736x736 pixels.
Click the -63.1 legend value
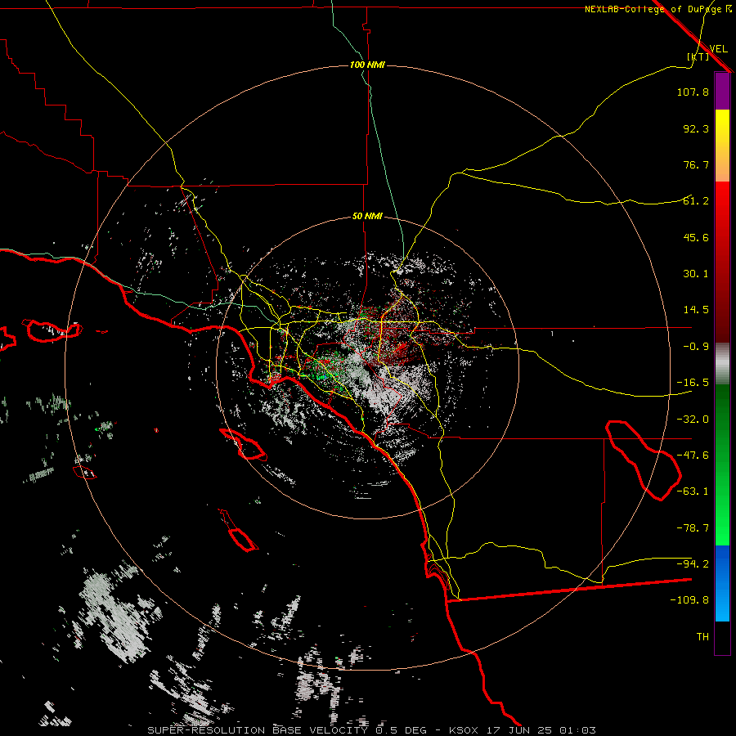point(693,491)
